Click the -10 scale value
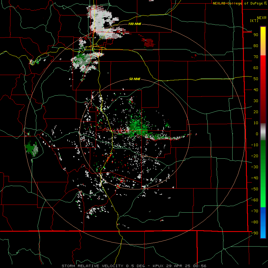The width and height of the screenshot is (268, 268). 255,145
